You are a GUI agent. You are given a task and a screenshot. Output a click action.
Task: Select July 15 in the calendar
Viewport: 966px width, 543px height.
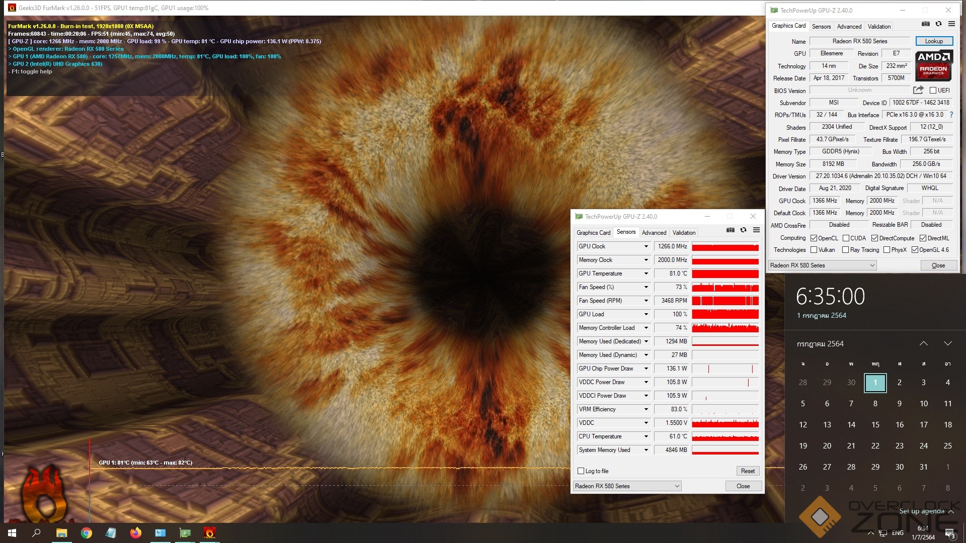point(875,425)
